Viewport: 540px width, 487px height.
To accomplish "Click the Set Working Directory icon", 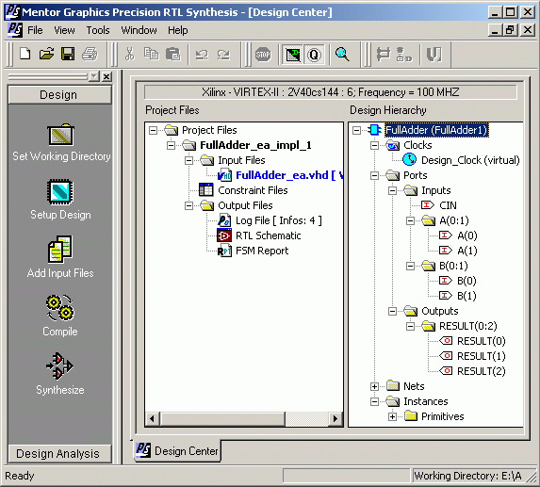I will [x=60, y=135].
